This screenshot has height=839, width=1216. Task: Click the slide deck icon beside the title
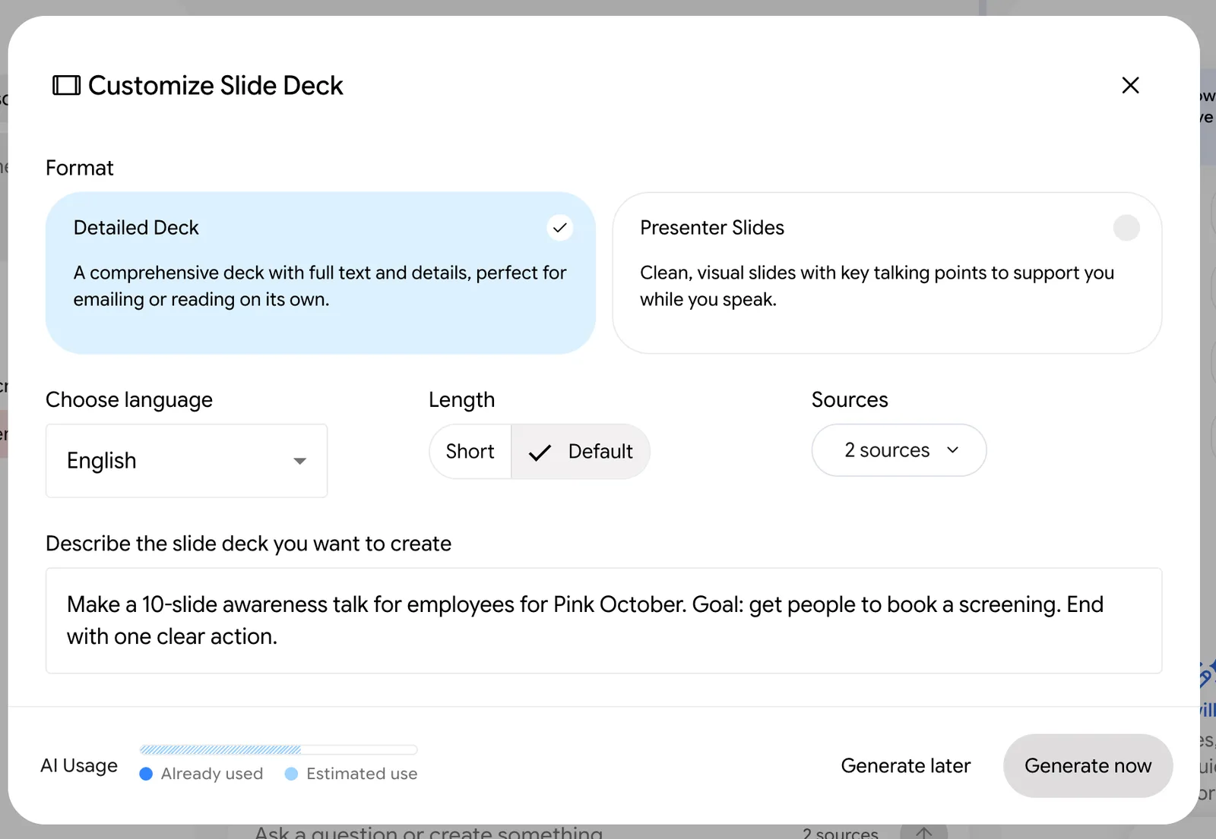click(66, 86)
